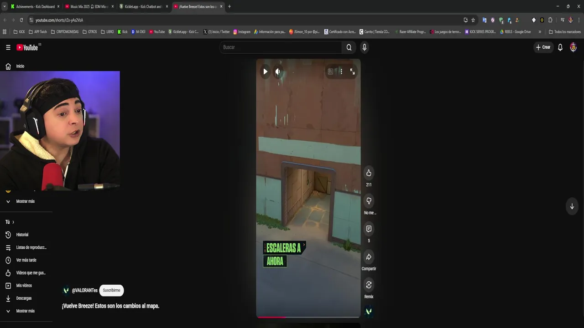Viewport: 584px width, 328px height.
Task: Open the Inicio / Twitter bookmark
Action: click(216, 32)
